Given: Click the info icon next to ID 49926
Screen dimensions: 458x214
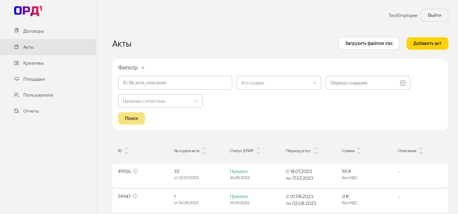Looking at the screenshot, I should click(135, 171).
